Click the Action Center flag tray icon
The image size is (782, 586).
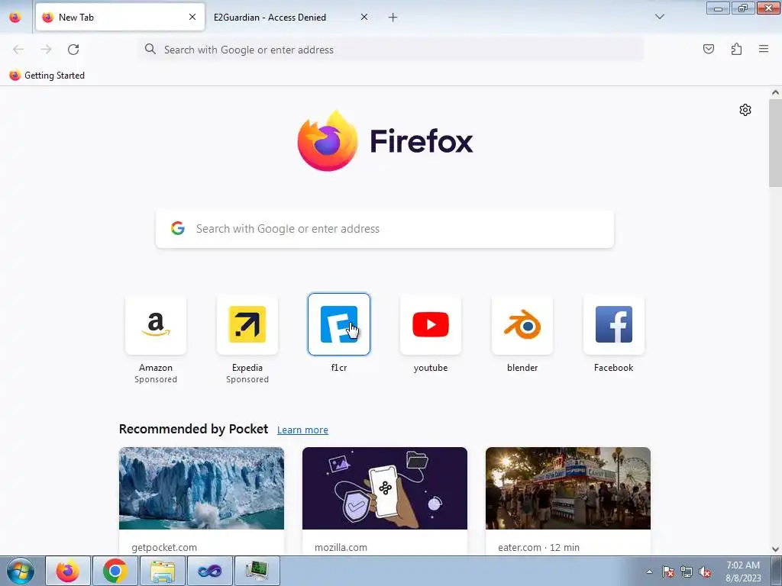(668, 572)
